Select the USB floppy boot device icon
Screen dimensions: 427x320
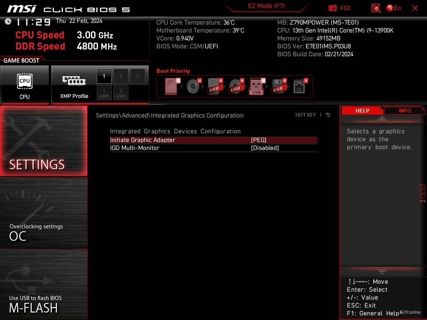pos(279,86)
